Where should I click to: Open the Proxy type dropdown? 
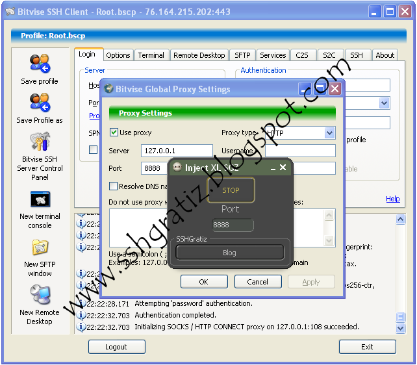click(329, 132)
